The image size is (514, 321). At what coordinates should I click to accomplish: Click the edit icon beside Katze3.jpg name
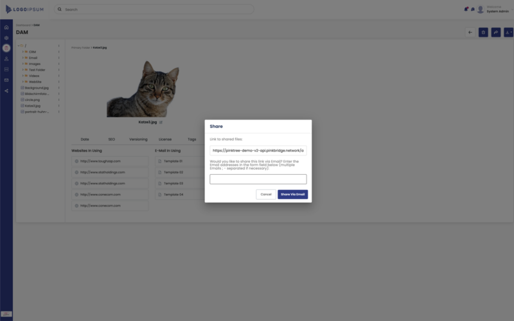coord(161,122)
